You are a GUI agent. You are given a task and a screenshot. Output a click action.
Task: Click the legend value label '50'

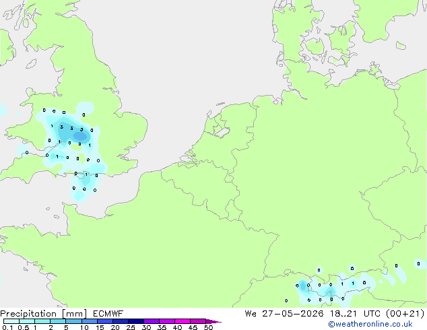[208, 327]
